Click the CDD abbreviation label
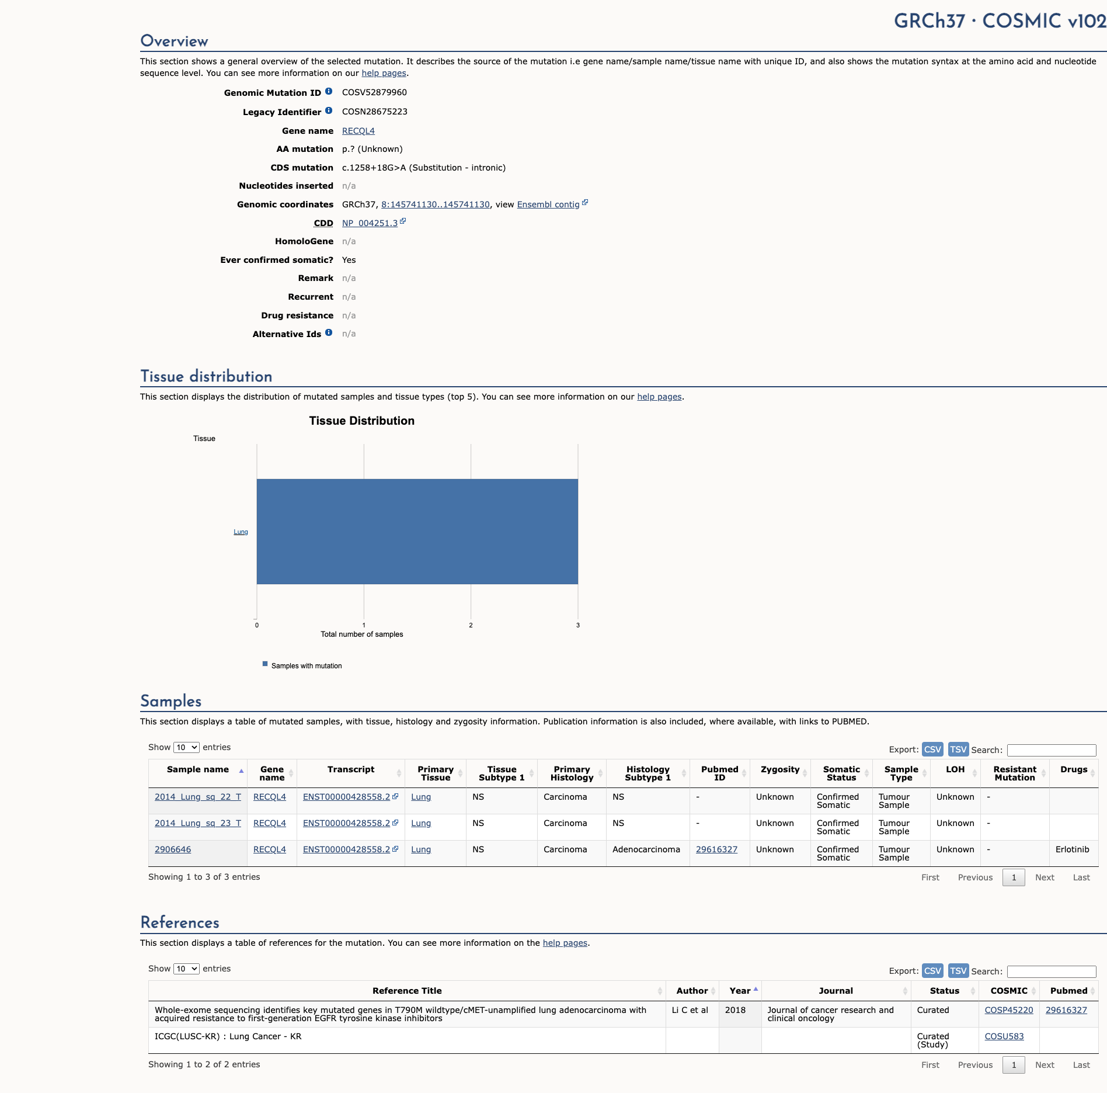 (323, 223)
